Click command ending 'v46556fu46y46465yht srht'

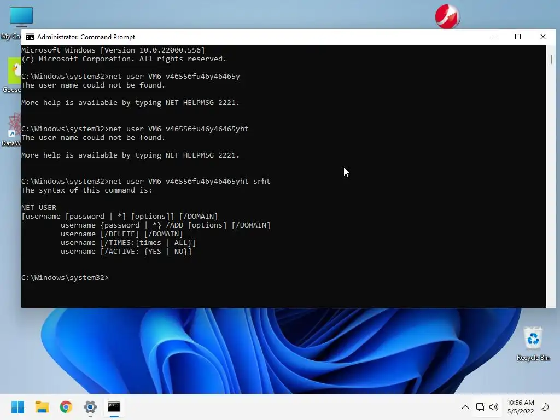pos(190,182)
